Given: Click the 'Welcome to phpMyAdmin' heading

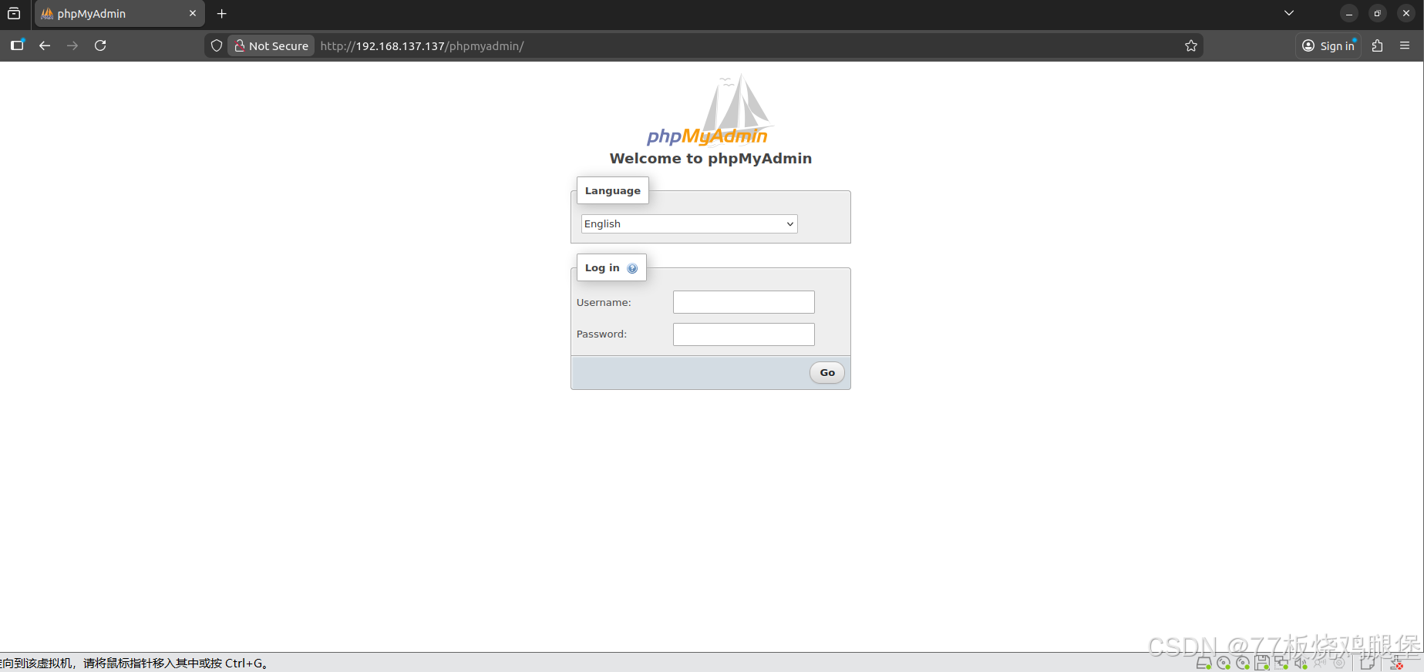Looking at the screenshot, I should pos(711,158).
